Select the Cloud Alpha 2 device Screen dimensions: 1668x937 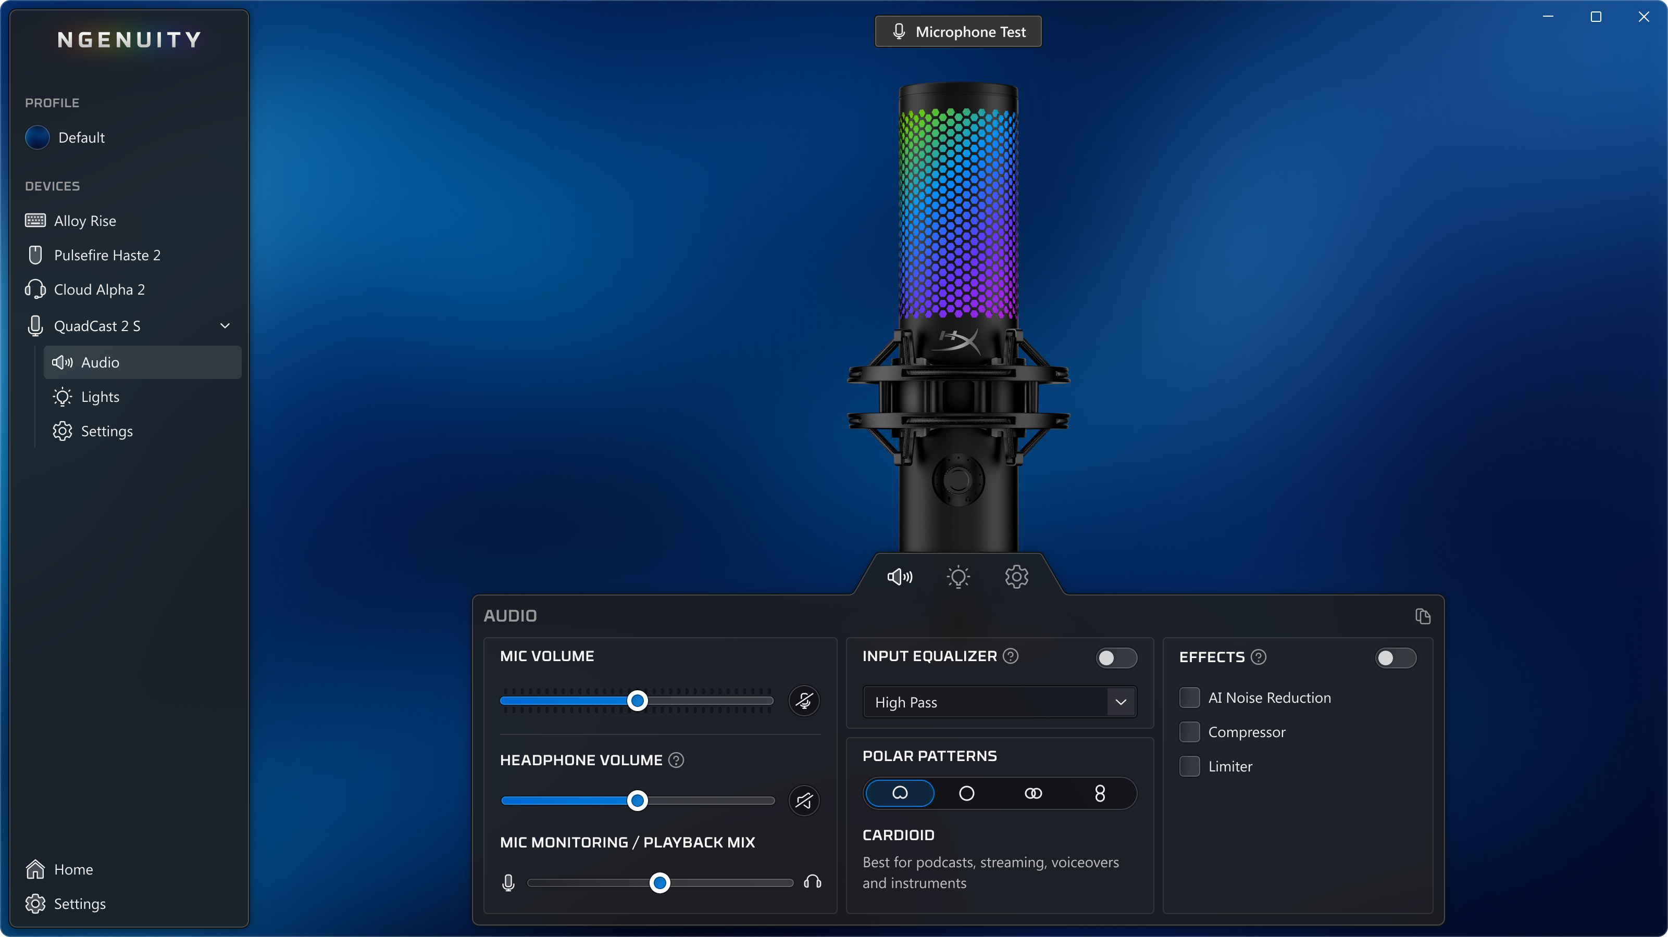coord(99,289)
